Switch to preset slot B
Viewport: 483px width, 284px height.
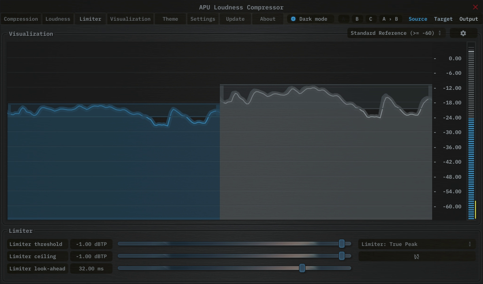click(357, 19)
